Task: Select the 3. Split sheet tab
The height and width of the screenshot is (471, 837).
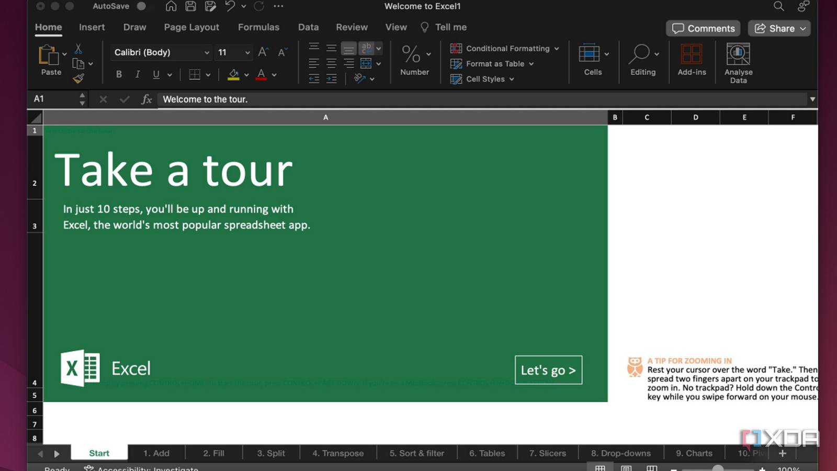Action: pyautogui.click(x=270, y=453)
